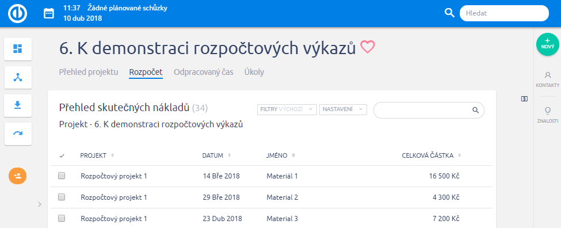This screenshot has height=228, width=561.
Task: Open the dashboard tiles sidebar icon
Action: tap(18, 49)
